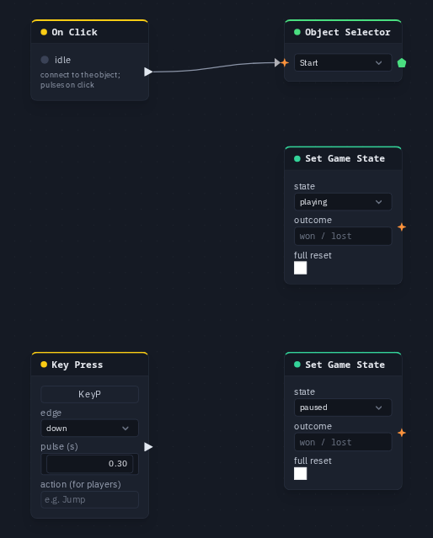433x538 pixels.
Task: Click the outcome field in the playing state node
Action: 343,236
